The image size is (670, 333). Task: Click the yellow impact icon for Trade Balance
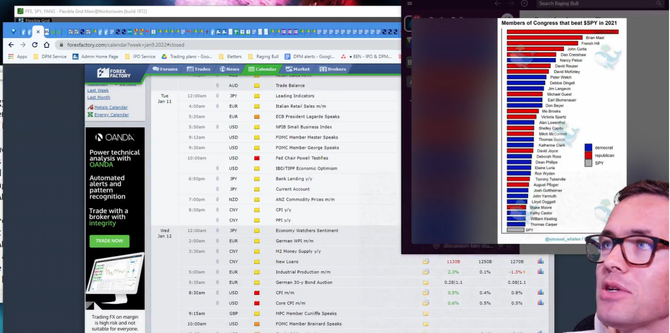click(257, 86)
